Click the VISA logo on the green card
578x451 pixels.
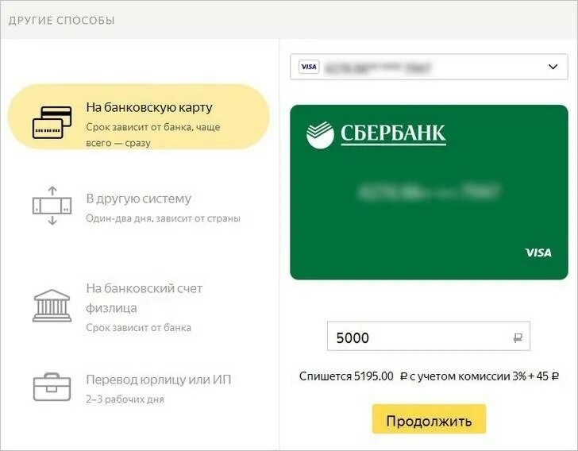click(x=538, y=252)
